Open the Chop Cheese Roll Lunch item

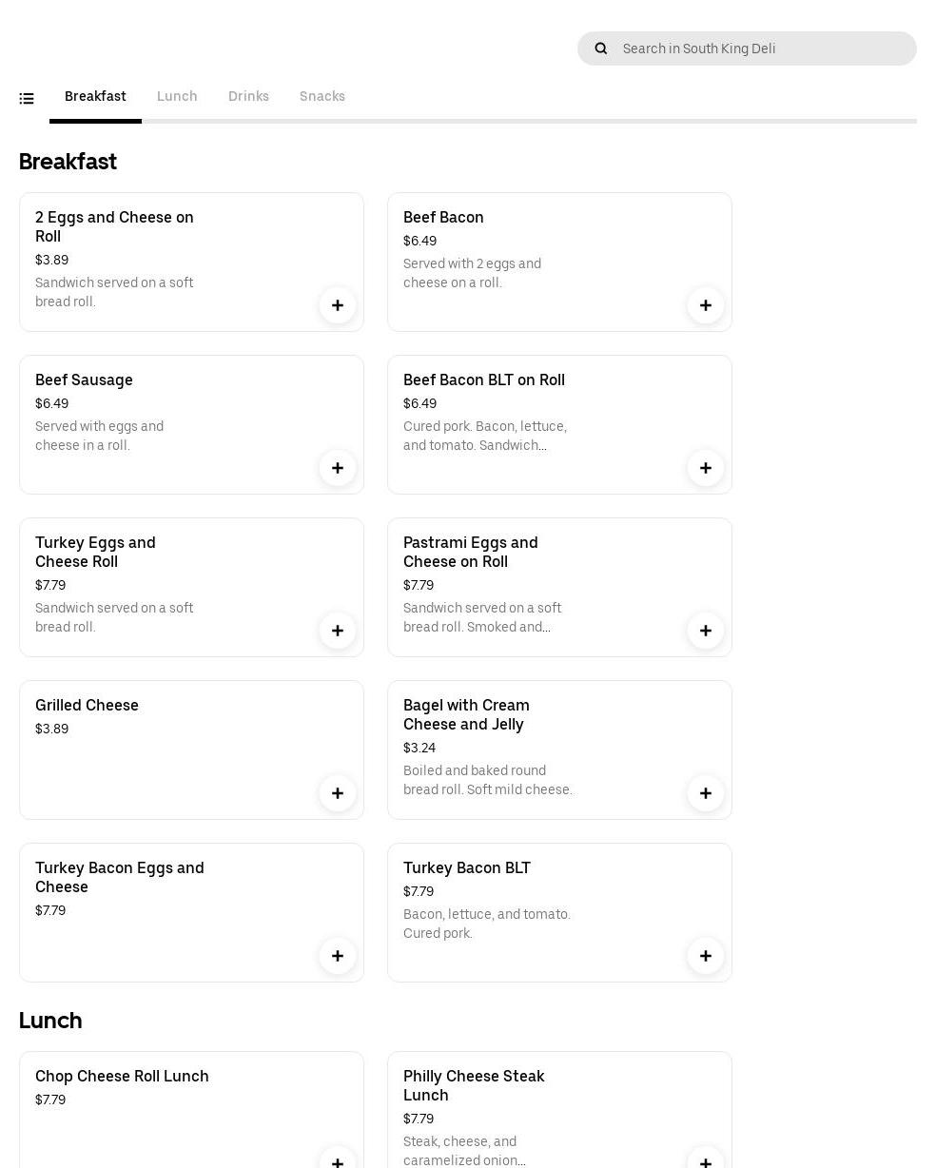pos(122,1077)
